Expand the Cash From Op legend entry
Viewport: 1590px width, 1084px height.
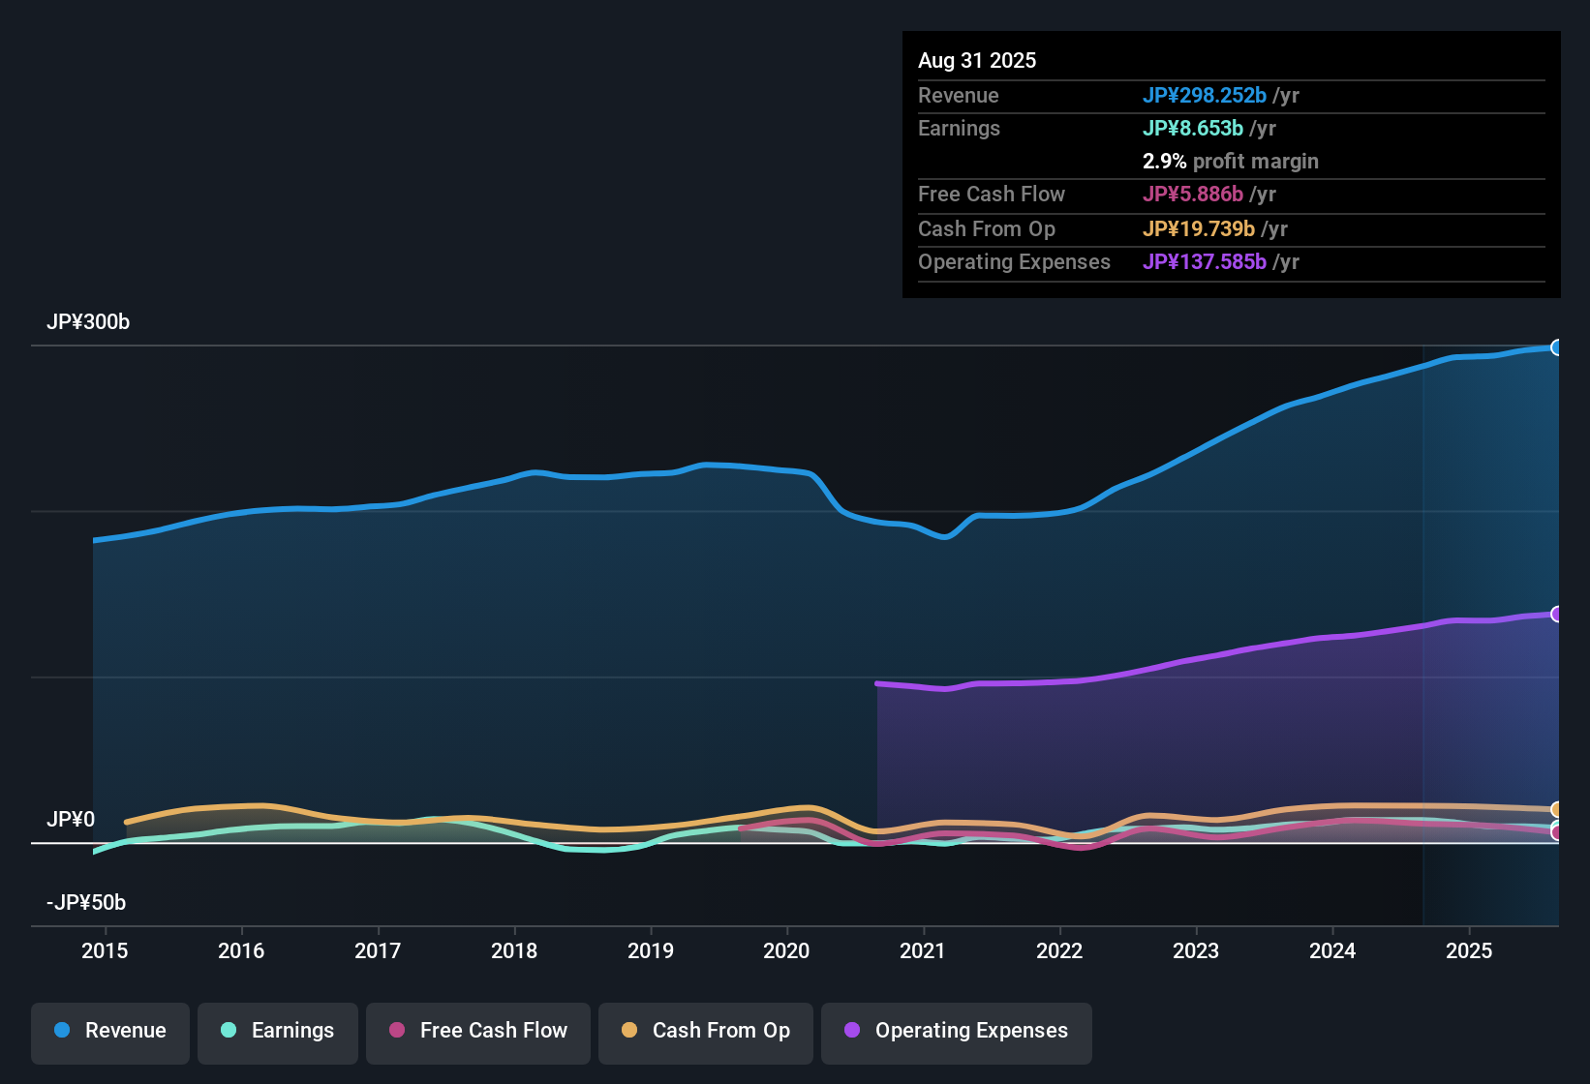pos(705,1031)
